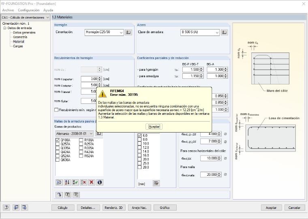Open concrete material library book icon
308x219 pixels.
point(128,32)
